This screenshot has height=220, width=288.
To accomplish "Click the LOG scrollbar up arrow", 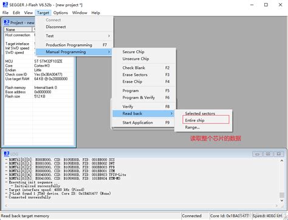I will pos(282,161).
